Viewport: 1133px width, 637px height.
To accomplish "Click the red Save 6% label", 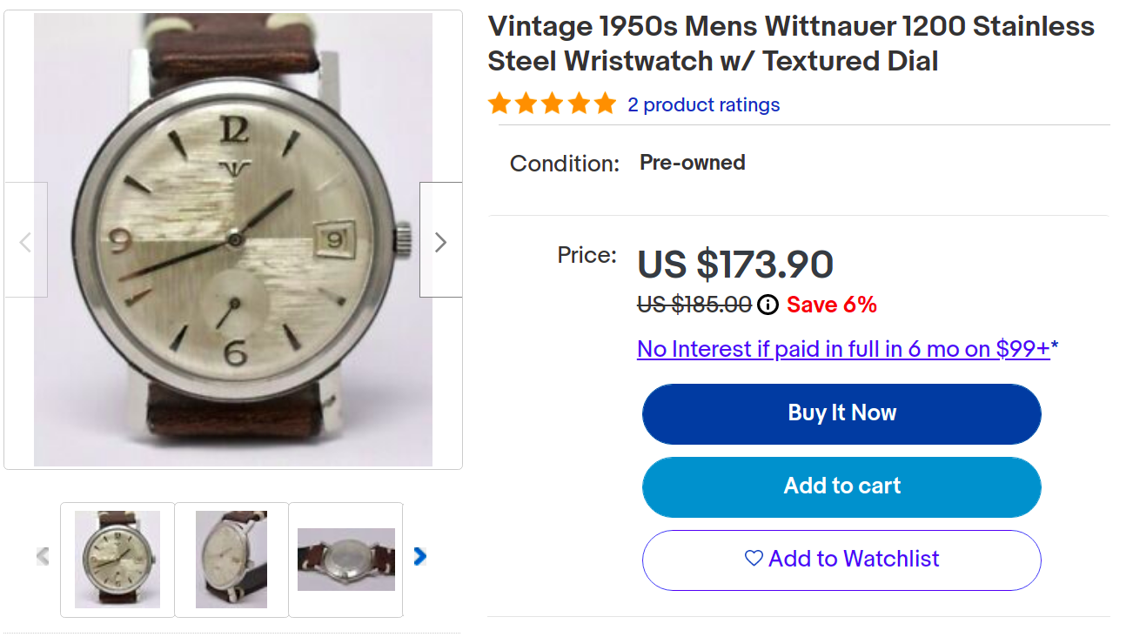I will click(x=831, y=305).
